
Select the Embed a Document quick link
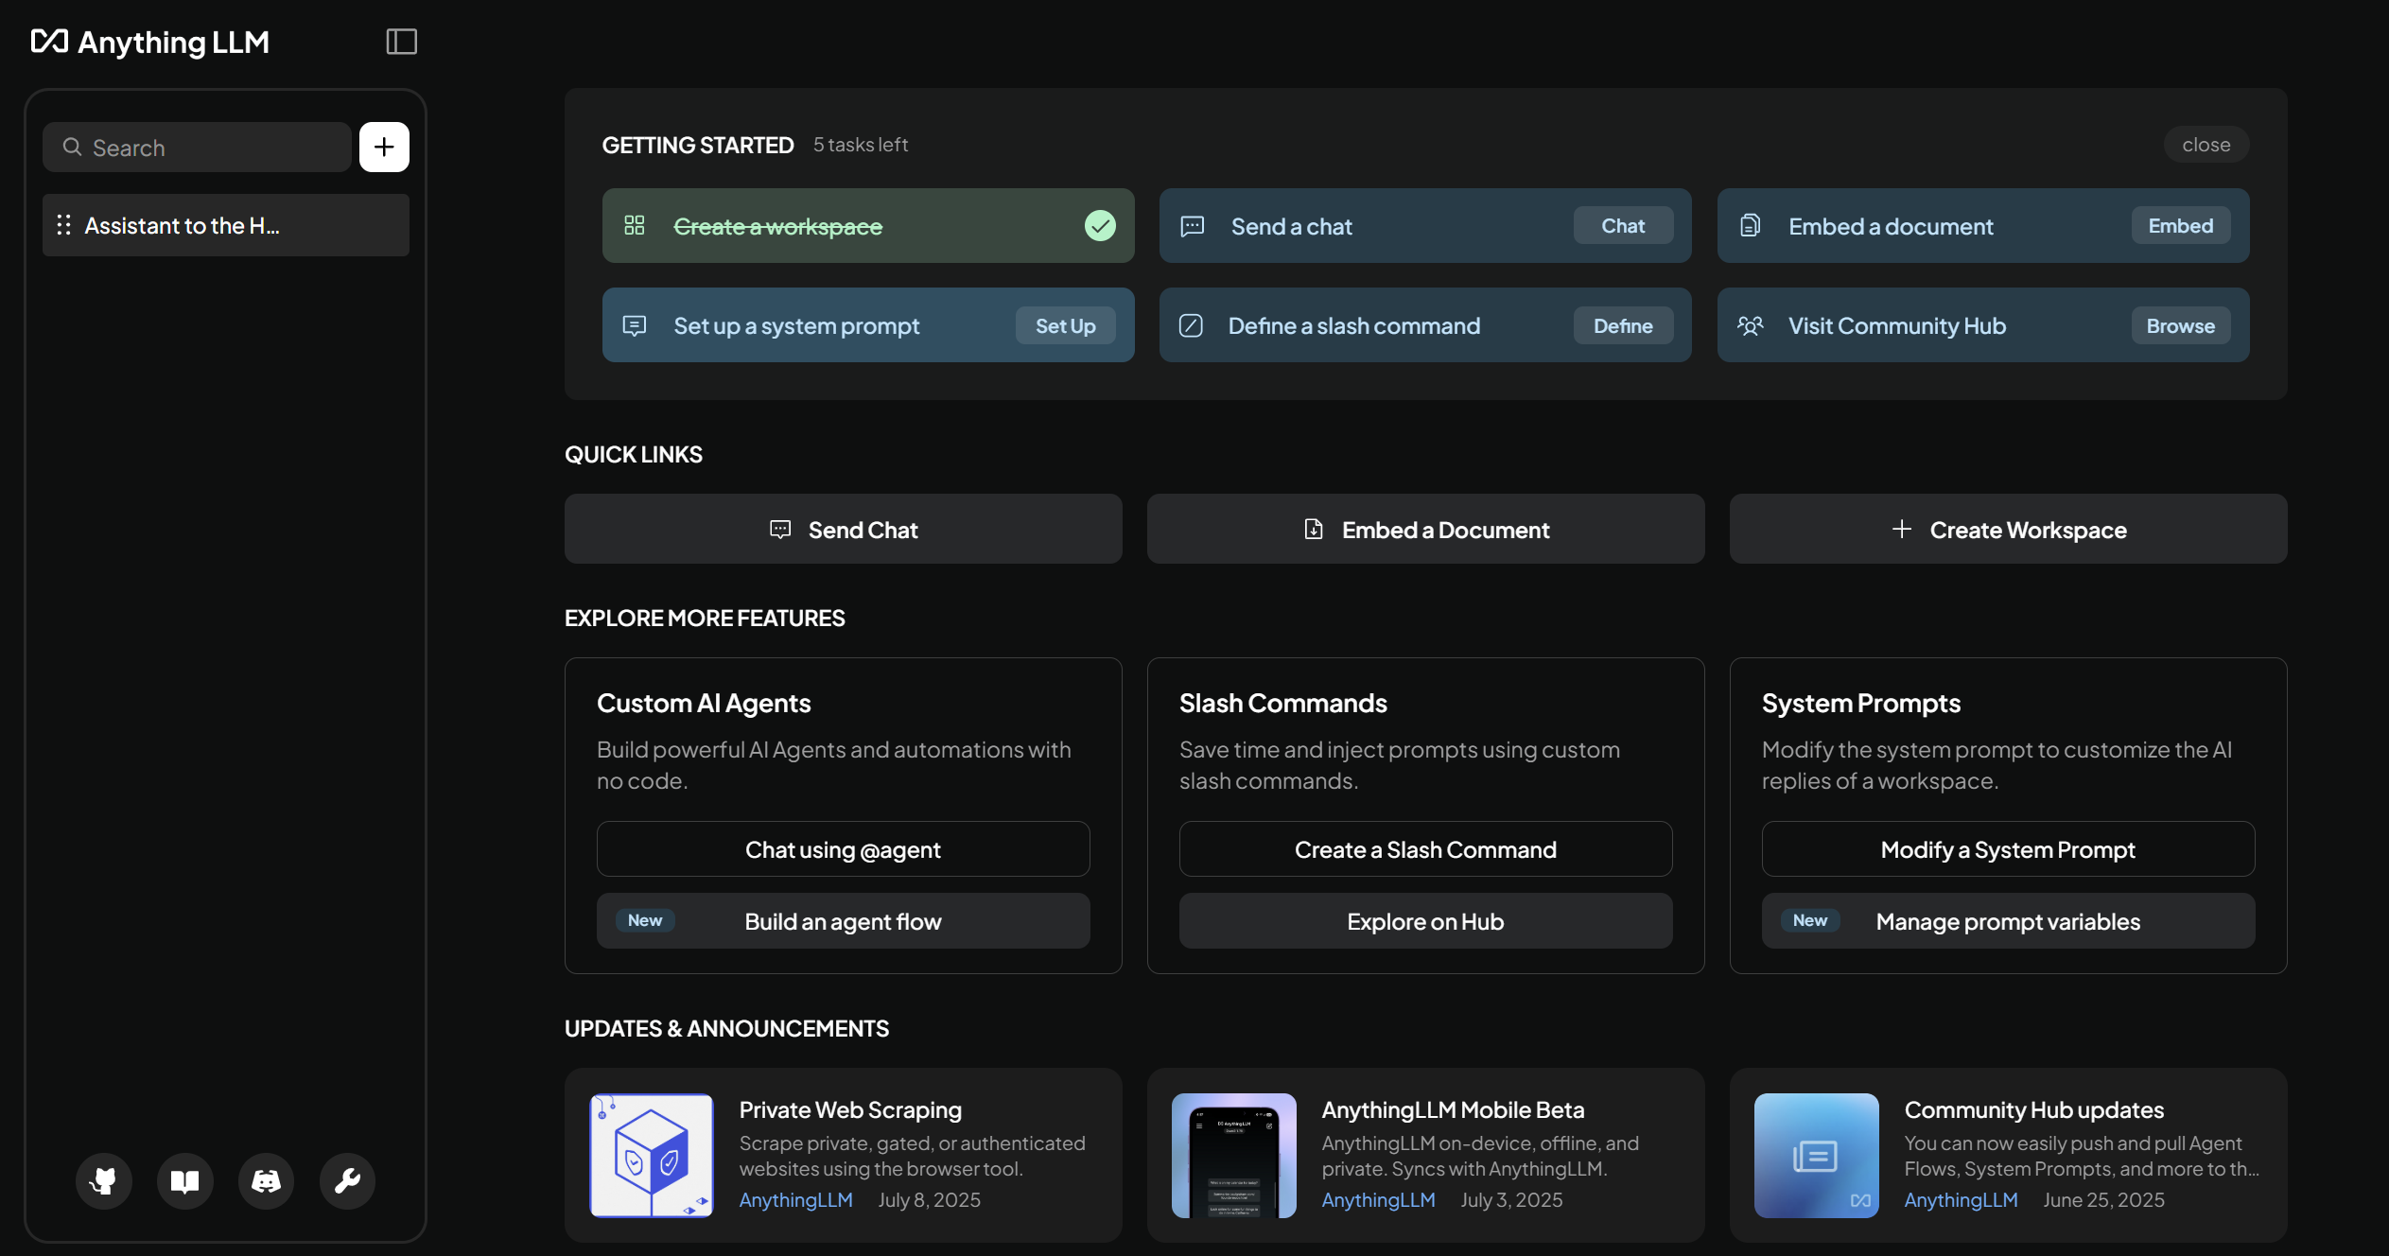click(x=1425, y=529)
